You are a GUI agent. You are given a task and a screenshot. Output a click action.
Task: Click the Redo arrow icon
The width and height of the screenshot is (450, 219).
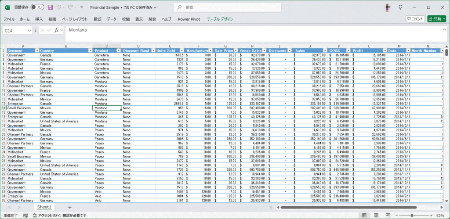[70, 7]
